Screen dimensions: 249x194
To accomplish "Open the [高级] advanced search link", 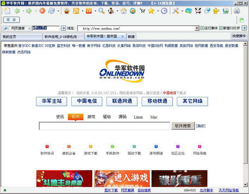I will pos(201,126).
